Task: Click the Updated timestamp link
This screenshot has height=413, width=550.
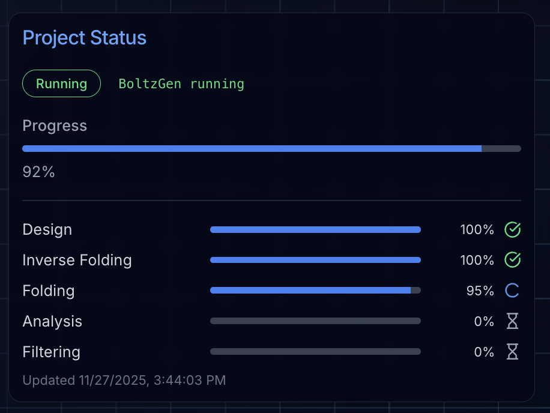Action: [124, 380]
